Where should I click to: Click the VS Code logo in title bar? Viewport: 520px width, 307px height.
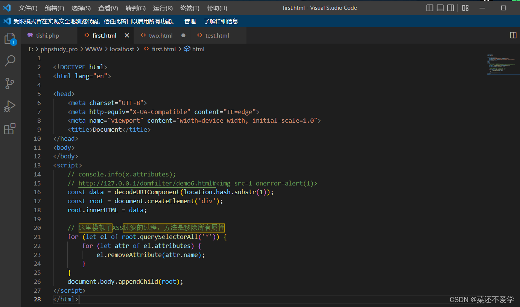[x=7, y=8]
